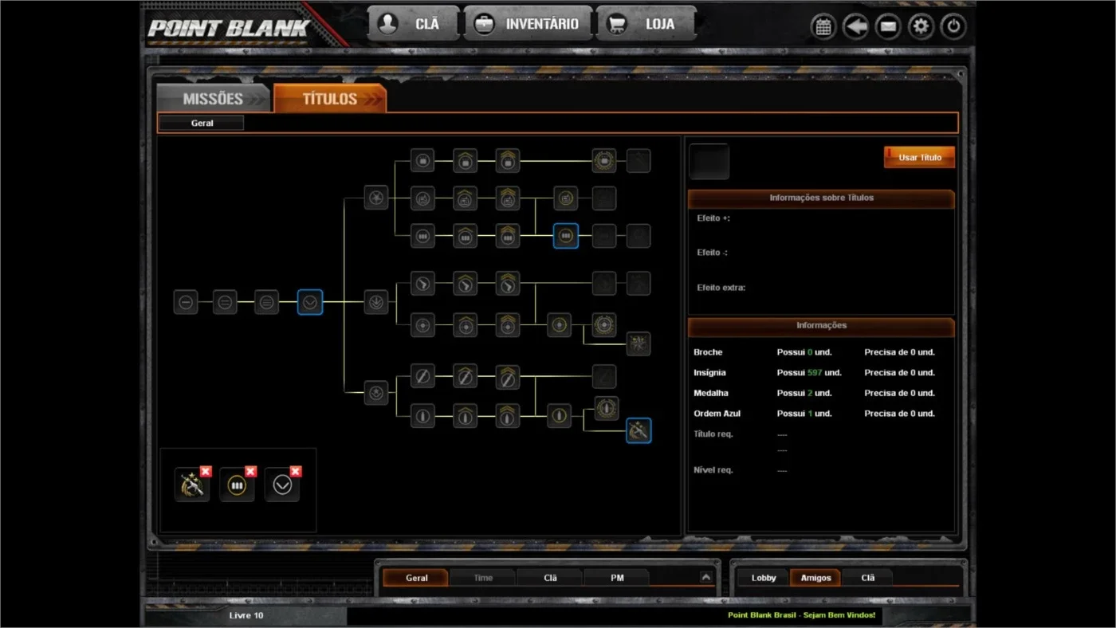Screen dimensions: 1116x628
Task: Click equipped down-chevron title slot
Action: (x=282, y=485)
